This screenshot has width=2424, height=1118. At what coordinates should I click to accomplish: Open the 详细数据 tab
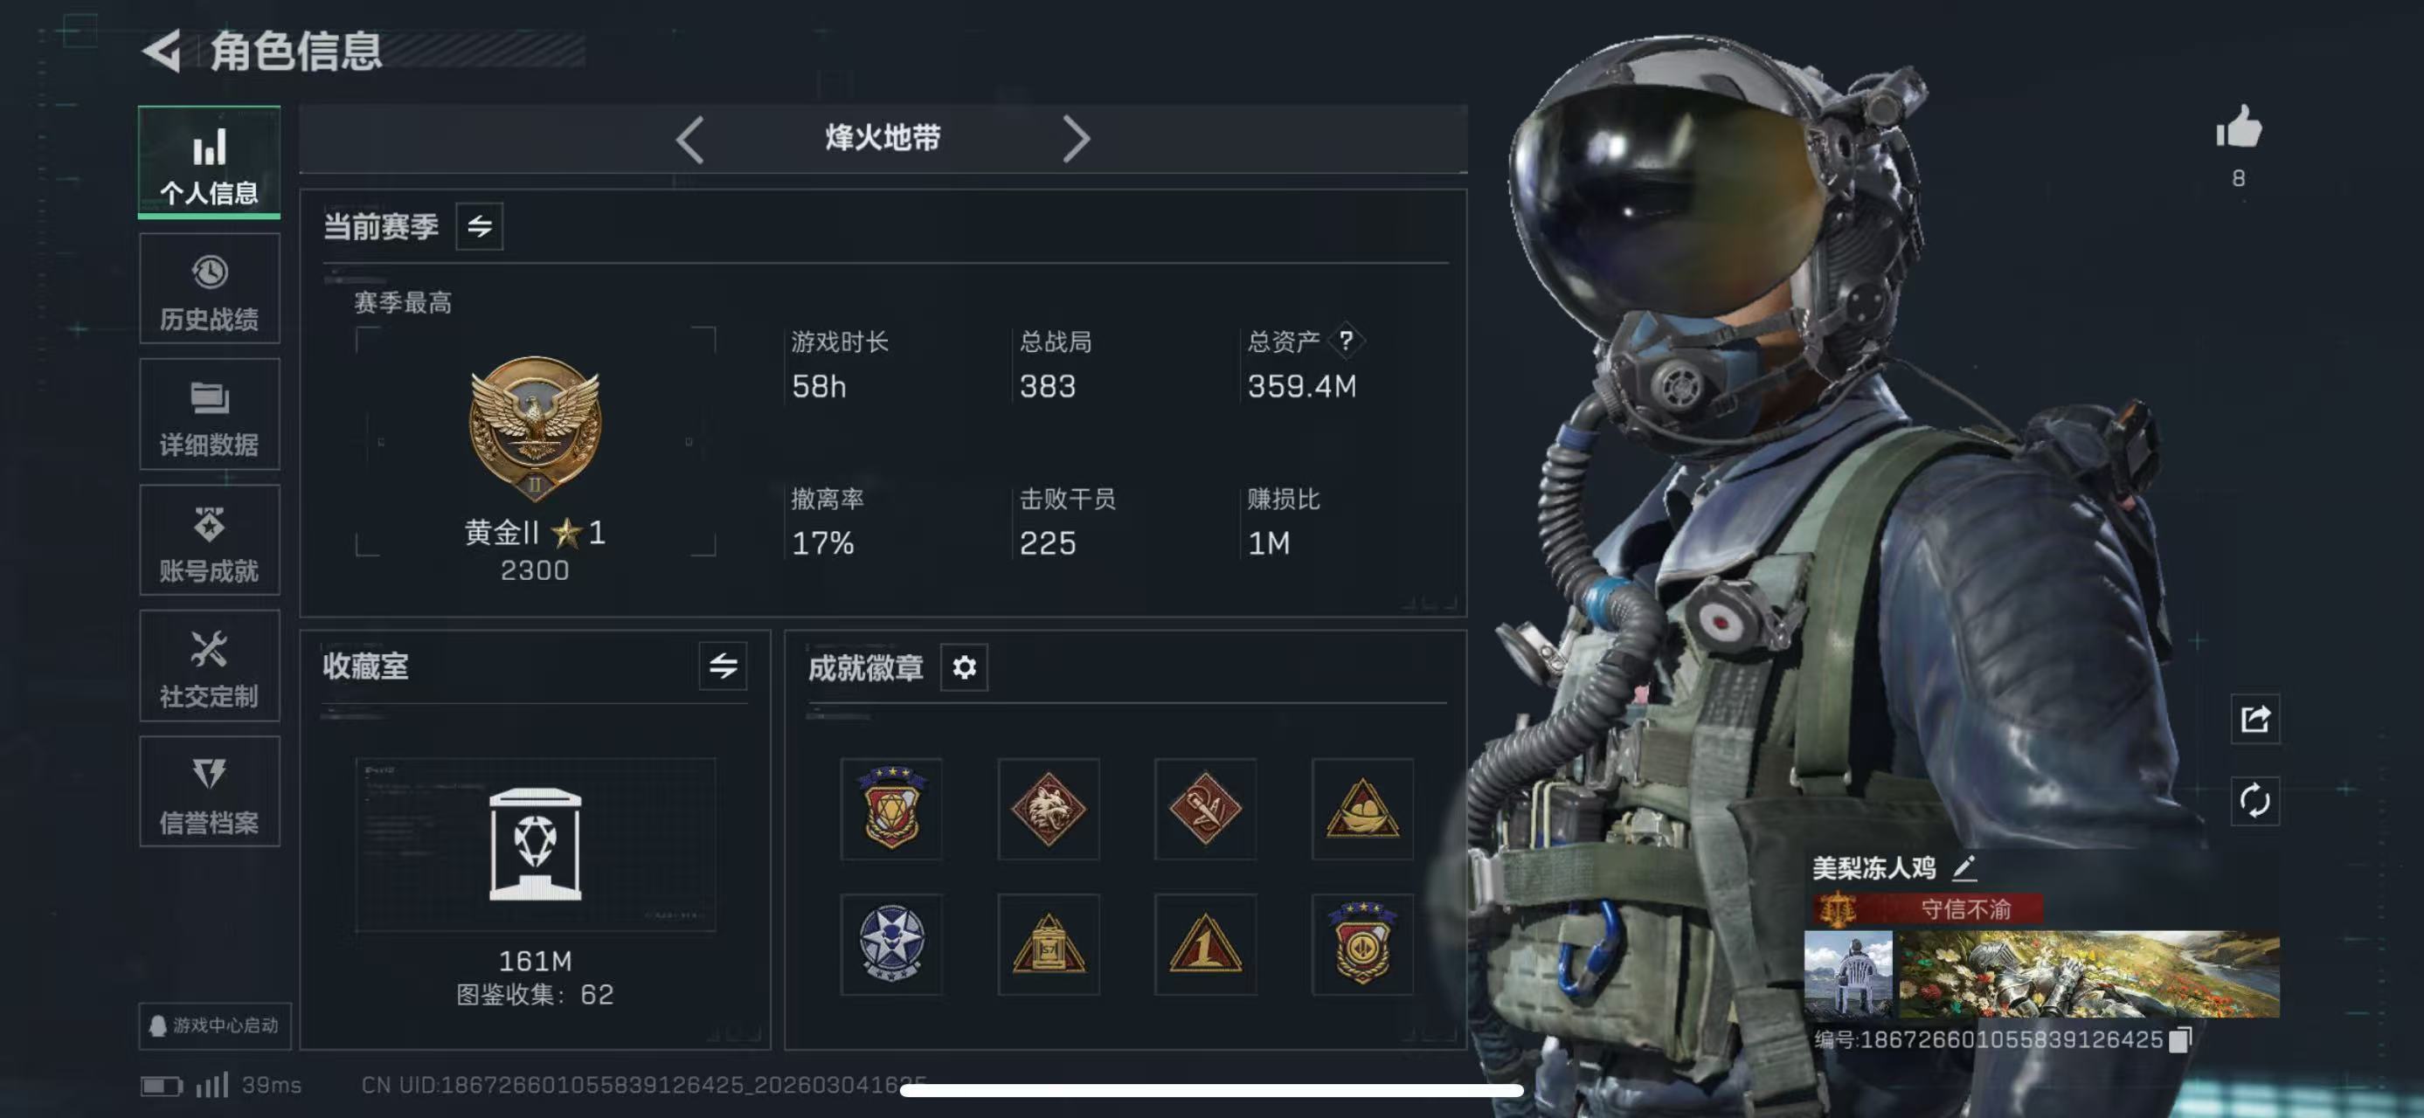[209, 415]
